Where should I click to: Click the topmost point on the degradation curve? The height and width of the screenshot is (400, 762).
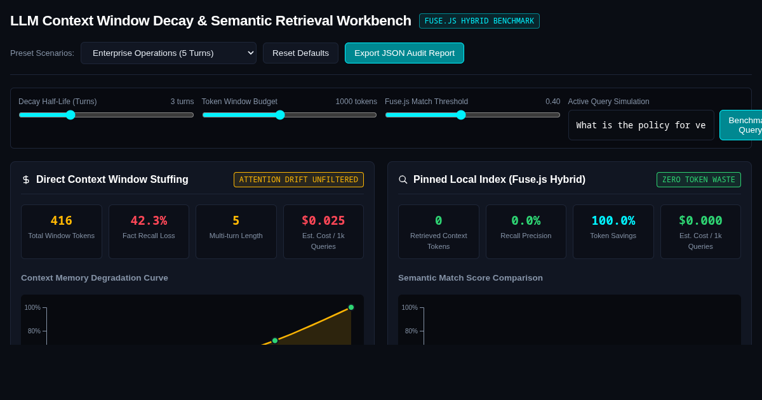coord(351,307)
